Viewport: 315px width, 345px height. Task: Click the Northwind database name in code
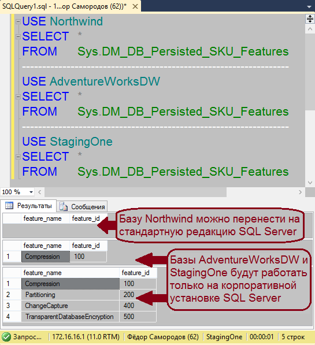[76, 21]
